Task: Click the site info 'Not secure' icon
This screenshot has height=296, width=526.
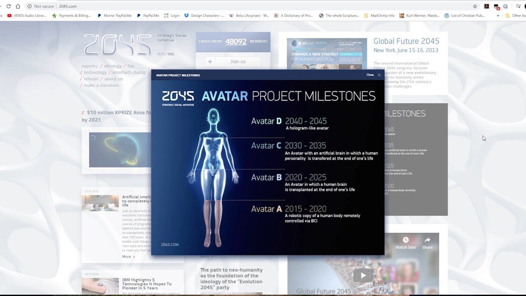Action: 30,6
